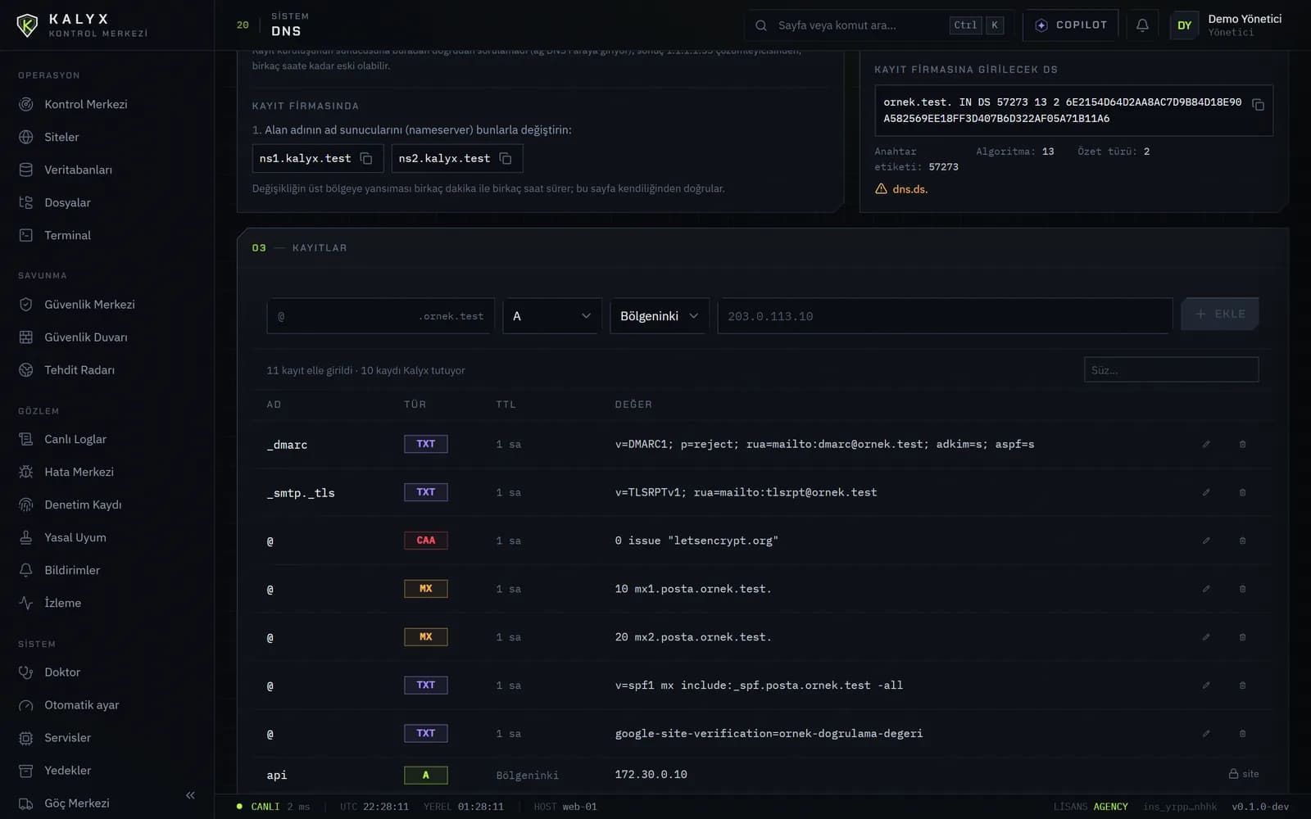Copy ns1.kalyx.test nameserver
Screen dimensions: 1311x819
click(366, 159)
